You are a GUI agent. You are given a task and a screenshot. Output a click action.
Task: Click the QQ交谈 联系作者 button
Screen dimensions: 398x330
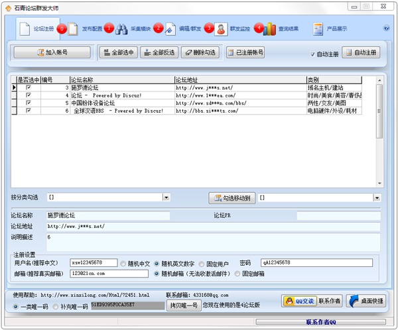click(312, 301)
